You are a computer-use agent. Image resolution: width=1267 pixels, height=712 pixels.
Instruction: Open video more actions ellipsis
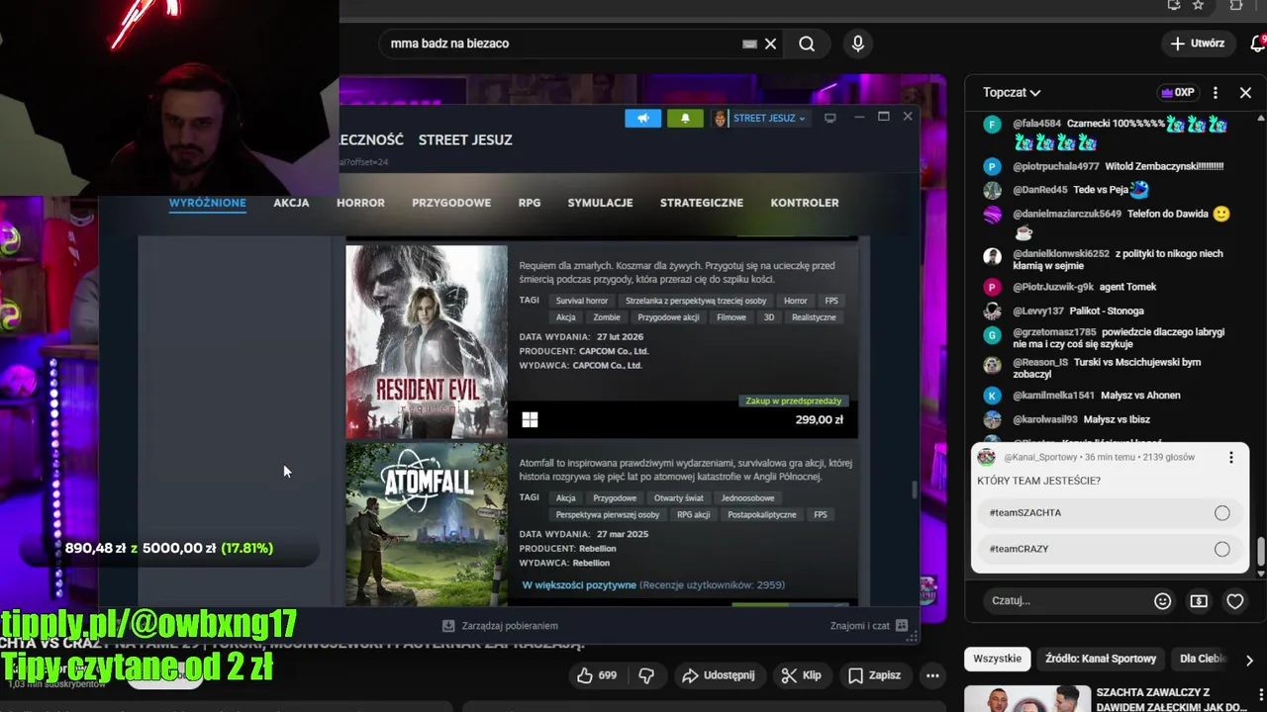pos(932,675)
